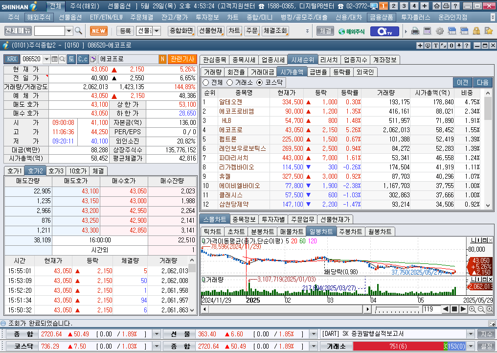The width and height of the screenshot is (497, 353).
Task: Open the 선물 combo box dropdown
Action: tap(157, 31)
